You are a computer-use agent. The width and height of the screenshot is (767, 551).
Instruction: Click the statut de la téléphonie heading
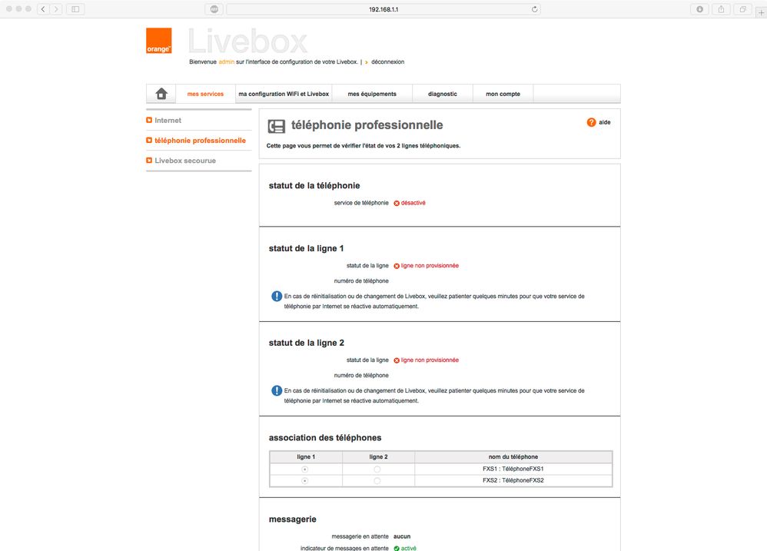point(314,185)
